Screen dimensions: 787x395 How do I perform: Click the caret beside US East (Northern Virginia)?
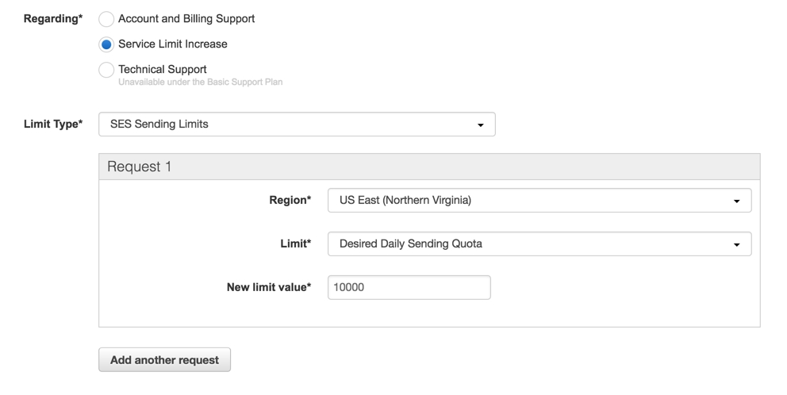(x=736, y=201)
